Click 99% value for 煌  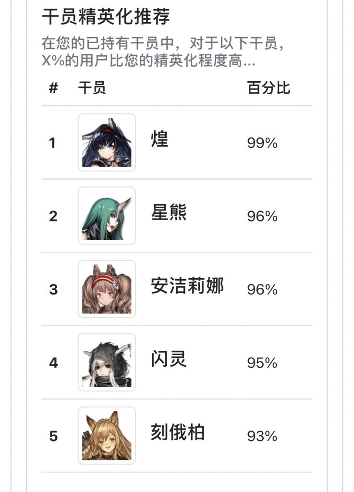pos(262,143)
